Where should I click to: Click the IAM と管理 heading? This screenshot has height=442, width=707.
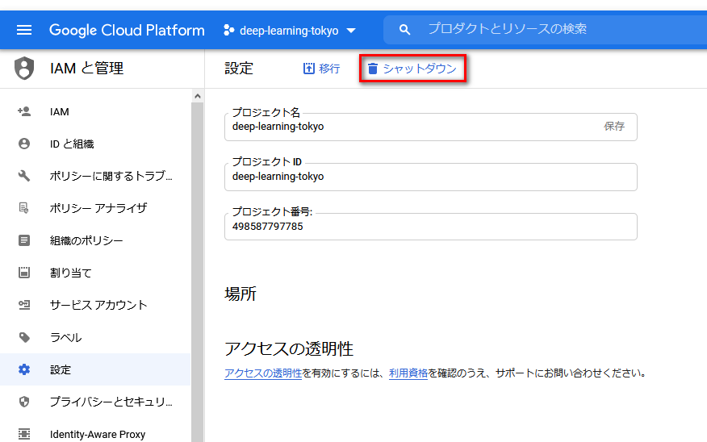[x=86, y=69]
